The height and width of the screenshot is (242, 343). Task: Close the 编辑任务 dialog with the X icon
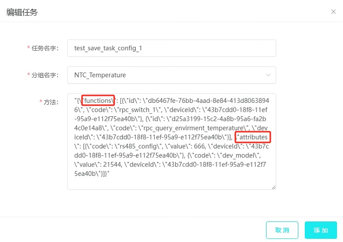coord(333,12)
